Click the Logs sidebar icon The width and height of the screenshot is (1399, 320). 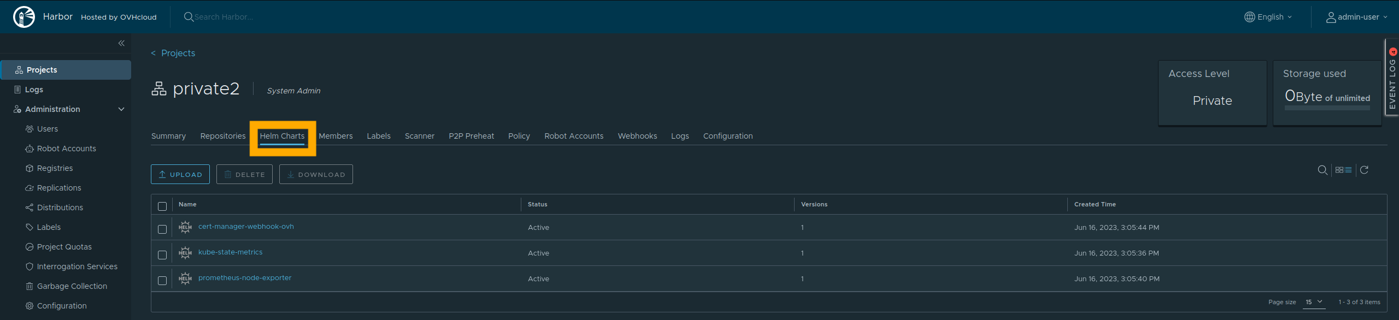(17, 90)
